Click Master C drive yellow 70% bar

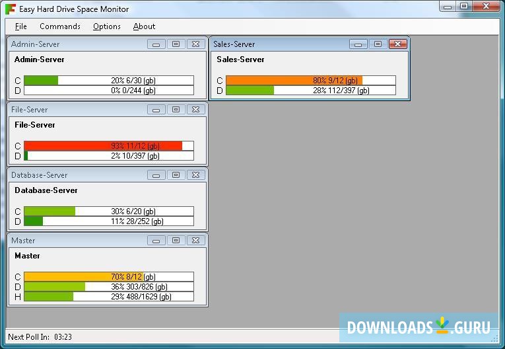109,277
